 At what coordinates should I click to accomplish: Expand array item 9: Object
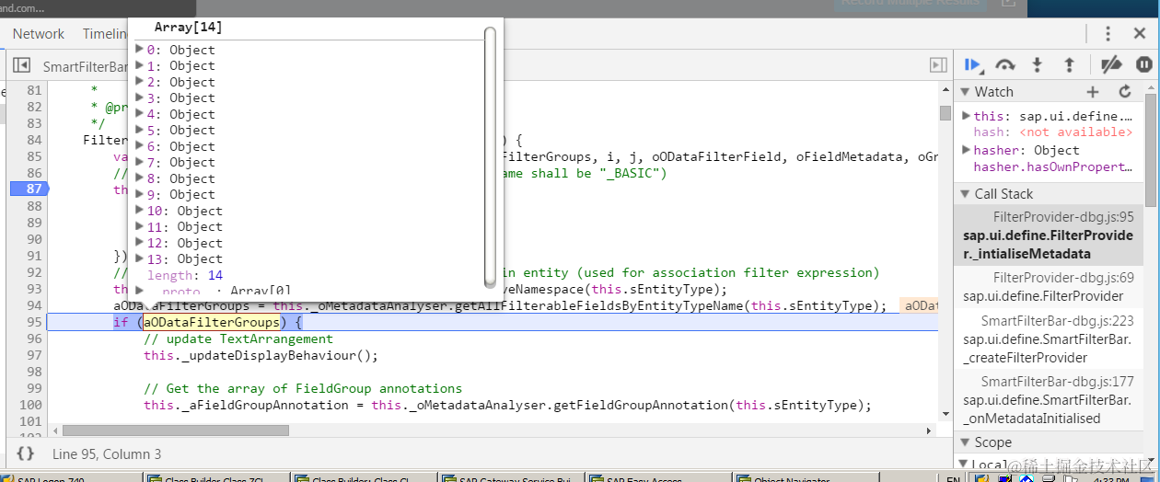point(140,194)
